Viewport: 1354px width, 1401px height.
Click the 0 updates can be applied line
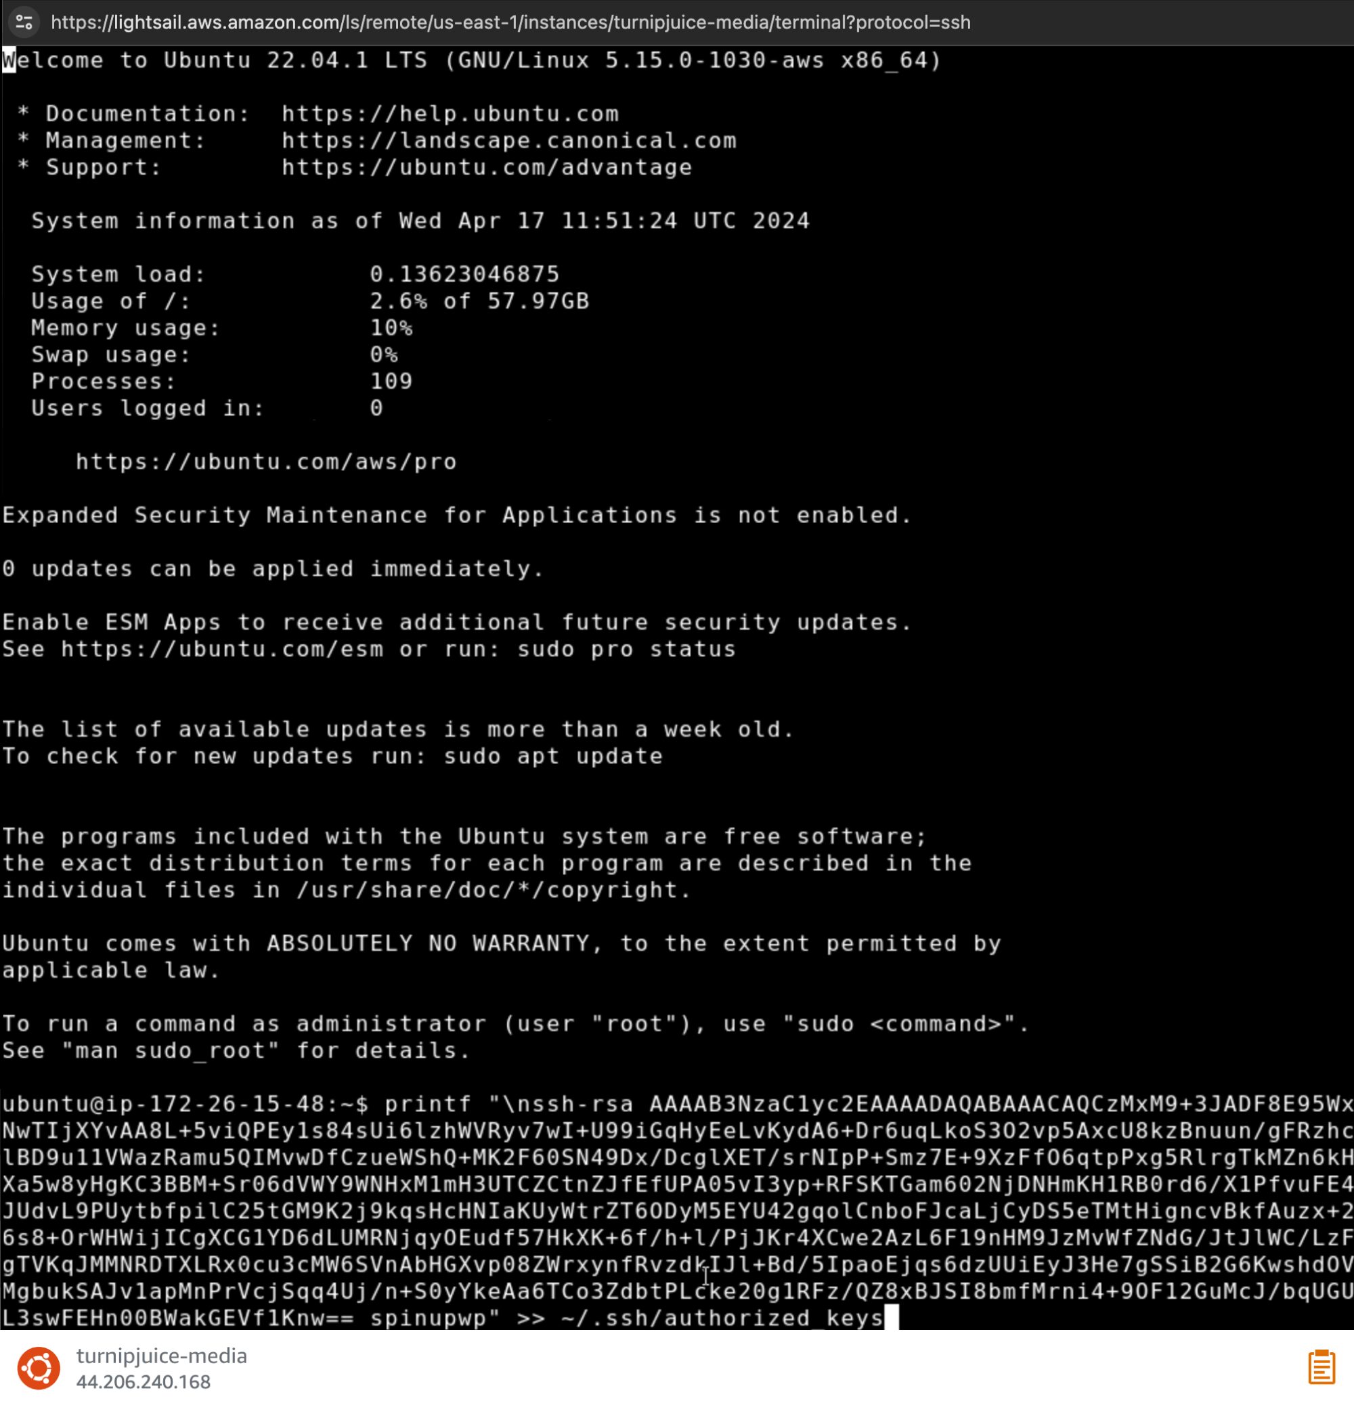273,569
